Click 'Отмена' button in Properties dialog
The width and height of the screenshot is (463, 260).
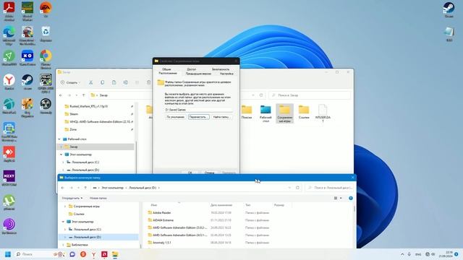coord(209,173)
